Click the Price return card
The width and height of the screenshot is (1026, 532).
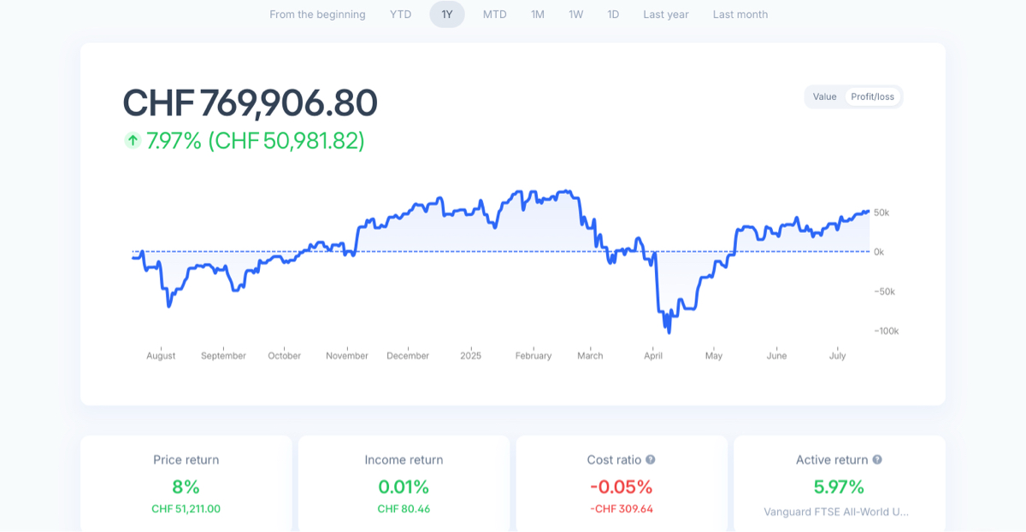(186, 483)
